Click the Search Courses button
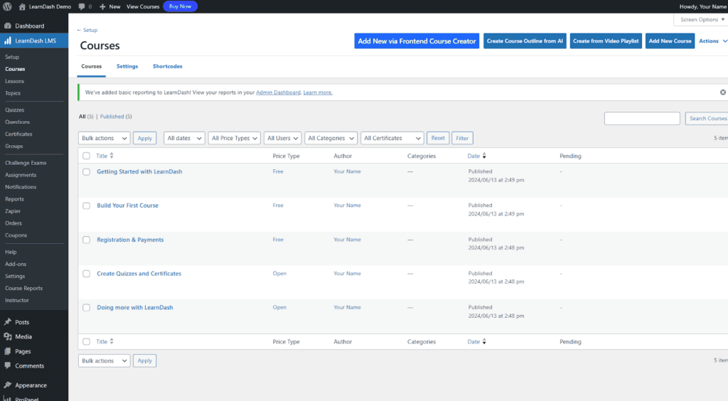Viewport: 728px width, 401px height. tap(707, 118)
